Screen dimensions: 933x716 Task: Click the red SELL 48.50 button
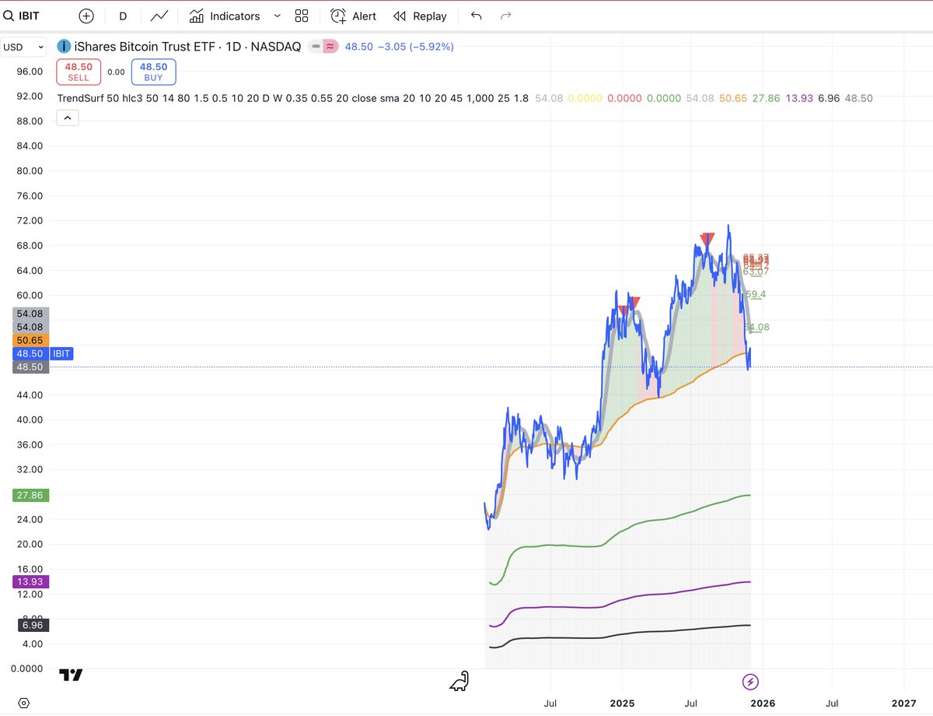[x=78, y=72]
